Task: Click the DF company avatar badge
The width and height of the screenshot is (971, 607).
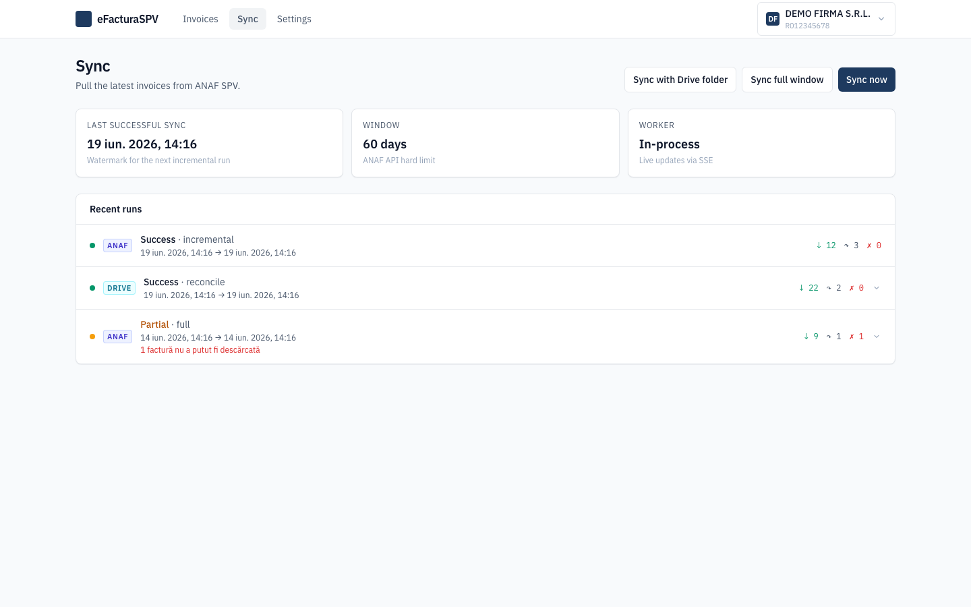Action: 773,19
